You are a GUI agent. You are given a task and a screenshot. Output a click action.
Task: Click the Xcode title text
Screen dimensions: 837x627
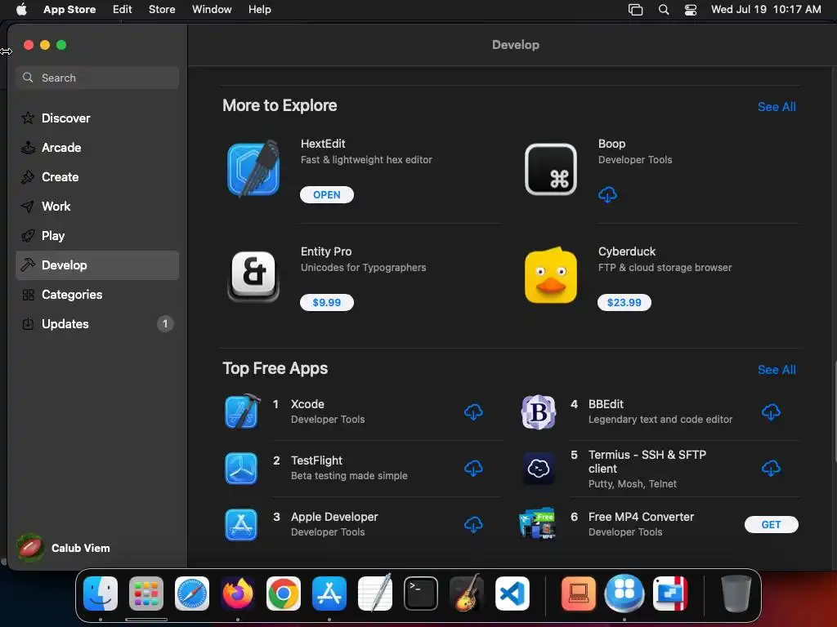click(x=307, y=404)
